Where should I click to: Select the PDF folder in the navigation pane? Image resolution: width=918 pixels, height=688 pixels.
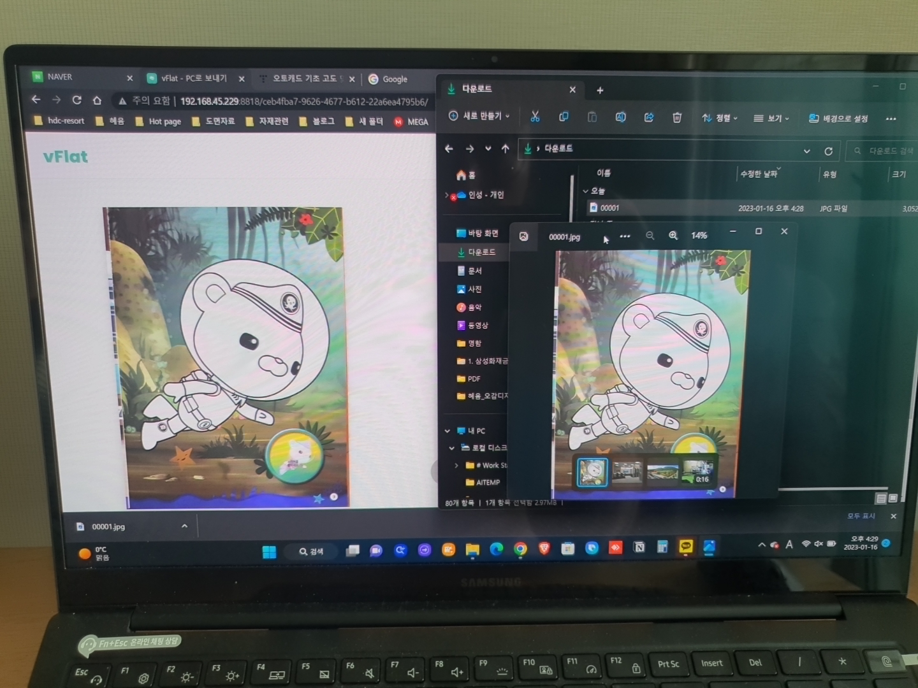(x=469, y=379)
